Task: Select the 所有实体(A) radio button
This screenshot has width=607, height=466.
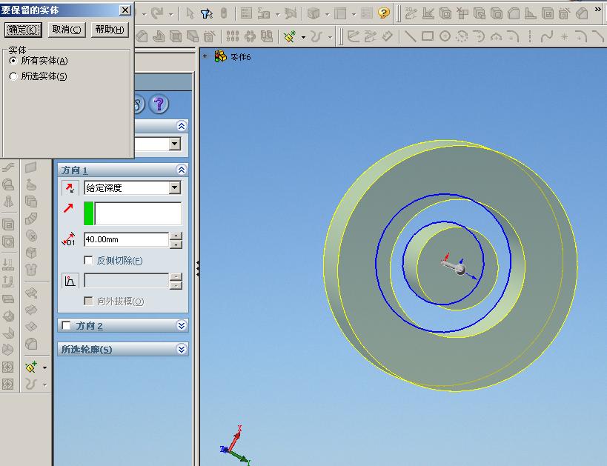Action: (13, 61)
